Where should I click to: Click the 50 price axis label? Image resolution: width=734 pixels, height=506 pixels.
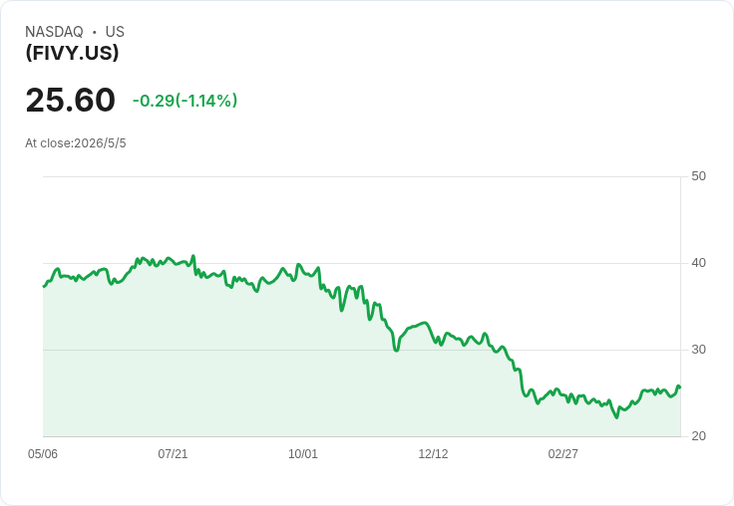(698, 176)
